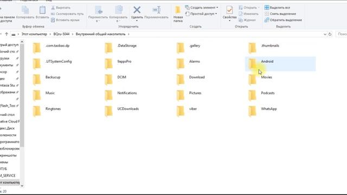Screen dimensions: 347x195
Task: Click Изменить in the Открыть group
Action: pos(248,14)
